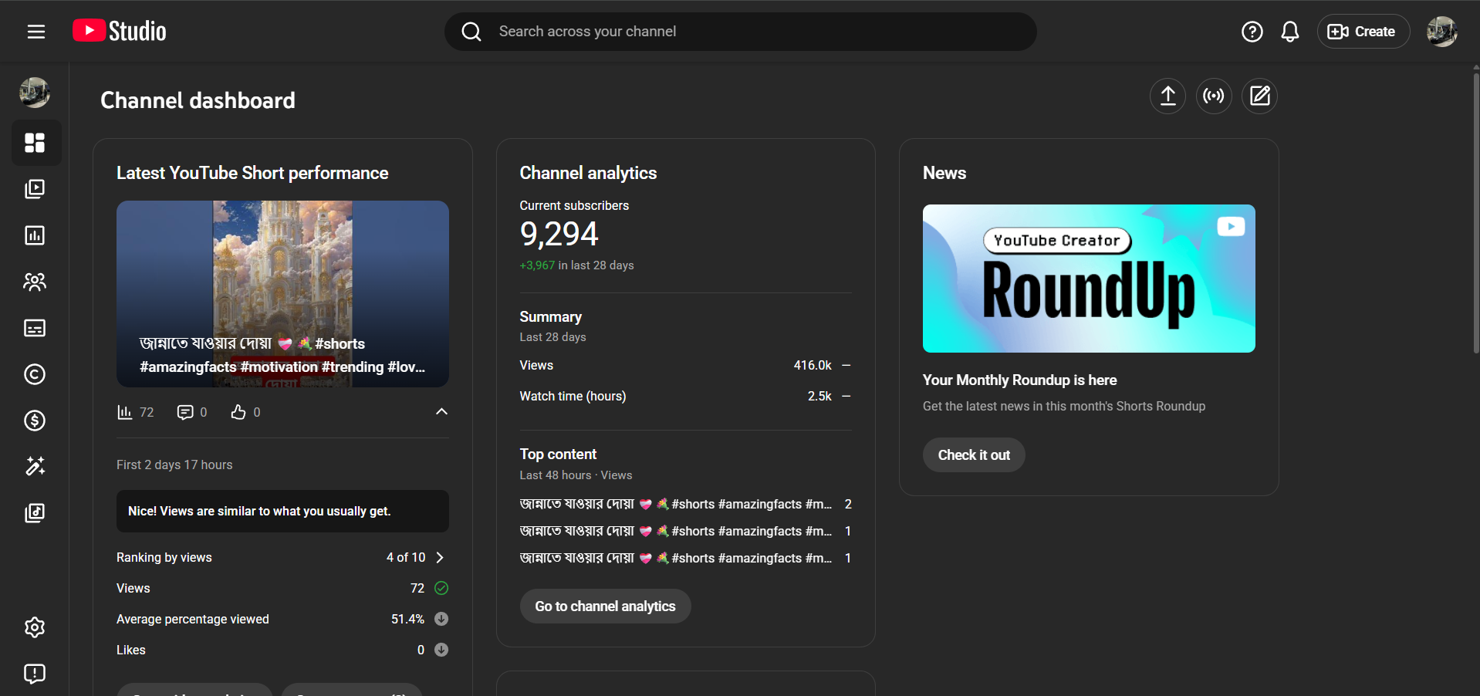Click the Create post pencil icon

click(x=1259, y=96)
